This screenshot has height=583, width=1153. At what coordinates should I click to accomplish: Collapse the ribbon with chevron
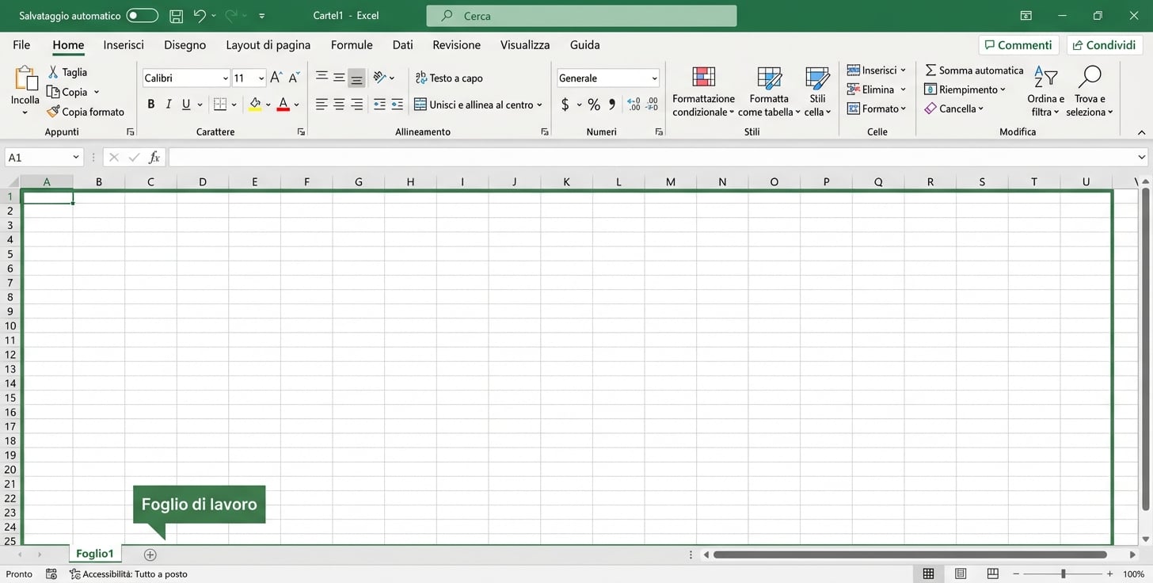(1141, 132)
